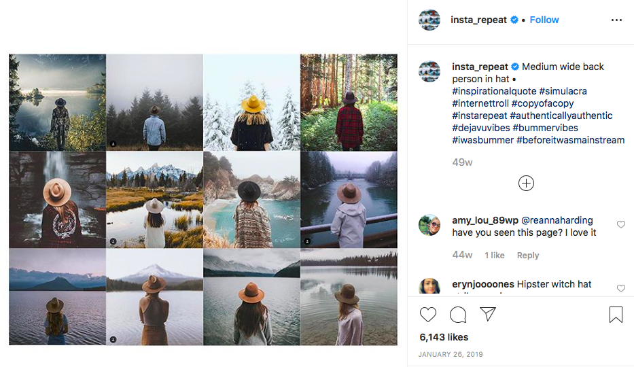The height and width of the screenshot is (367, 634).
Task: Click amy_lou_89wp's avatar
Action: [x=429, y=226]
